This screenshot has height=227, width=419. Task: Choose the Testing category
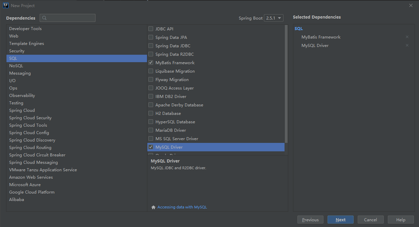[x=77, y=103]
